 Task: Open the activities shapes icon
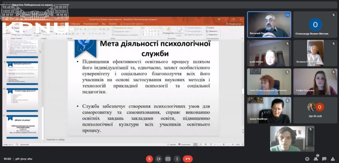coord(332,159)
